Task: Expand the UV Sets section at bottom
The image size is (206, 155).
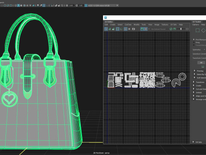Action: tap(193, 142)
